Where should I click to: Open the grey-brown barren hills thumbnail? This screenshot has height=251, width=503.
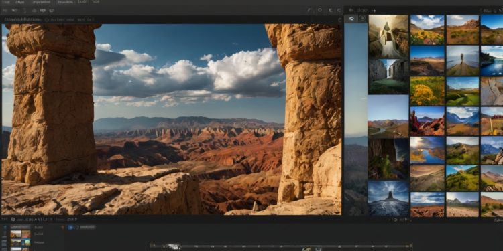pos(427,178)
